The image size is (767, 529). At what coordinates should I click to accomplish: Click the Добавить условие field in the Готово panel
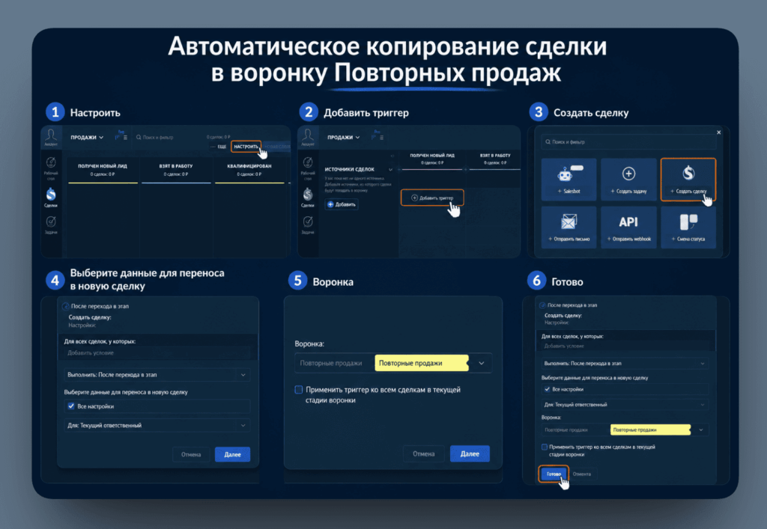click(x=625, y=346)
